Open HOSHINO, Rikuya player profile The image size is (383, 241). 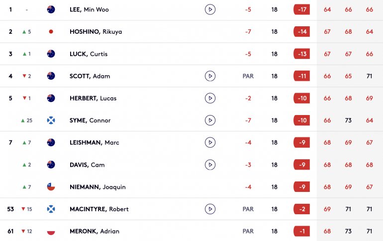tap(96, 32)
